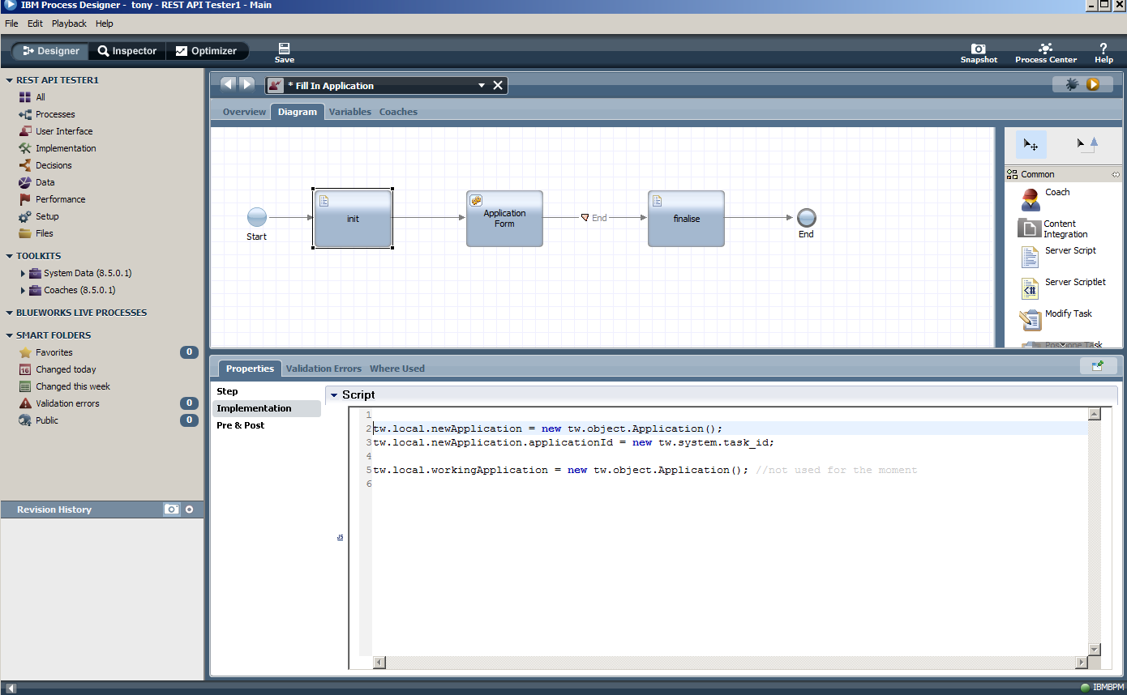Open the File menu
This screenshot has height=695, width=1127.
(x=11, y=23)
